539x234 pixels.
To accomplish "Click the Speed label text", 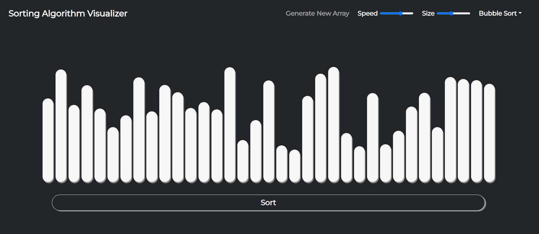I will 367,13.
